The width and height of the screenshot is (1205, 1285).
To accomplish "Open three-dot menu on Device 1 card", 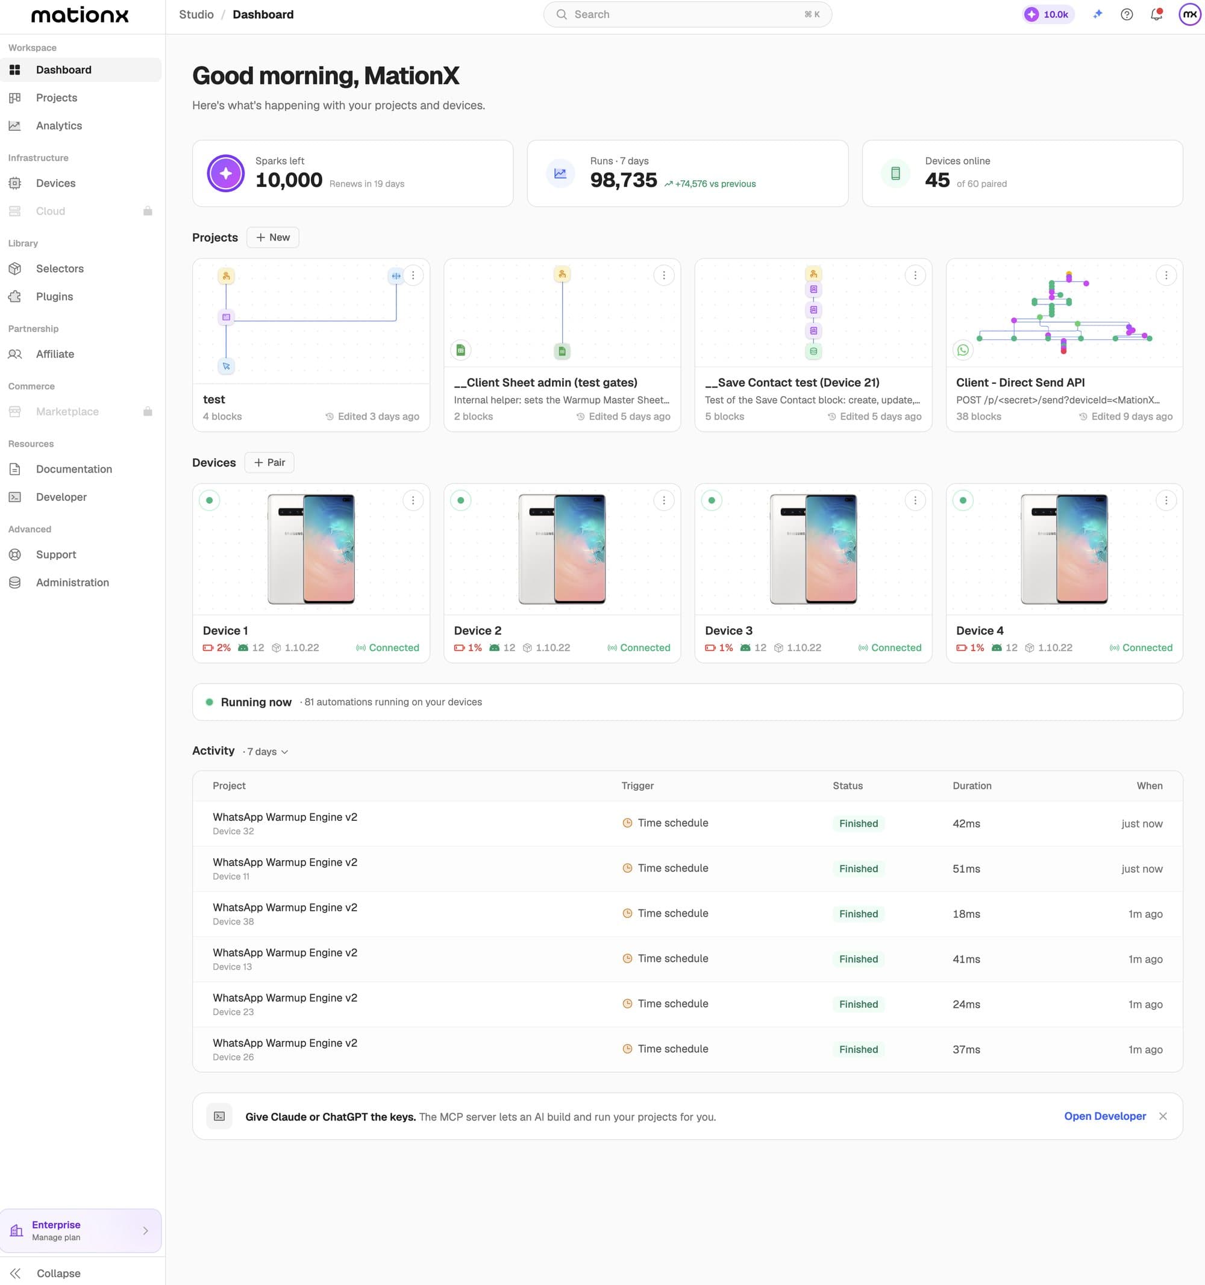I will pyautogui.click(x=413, y=500).
